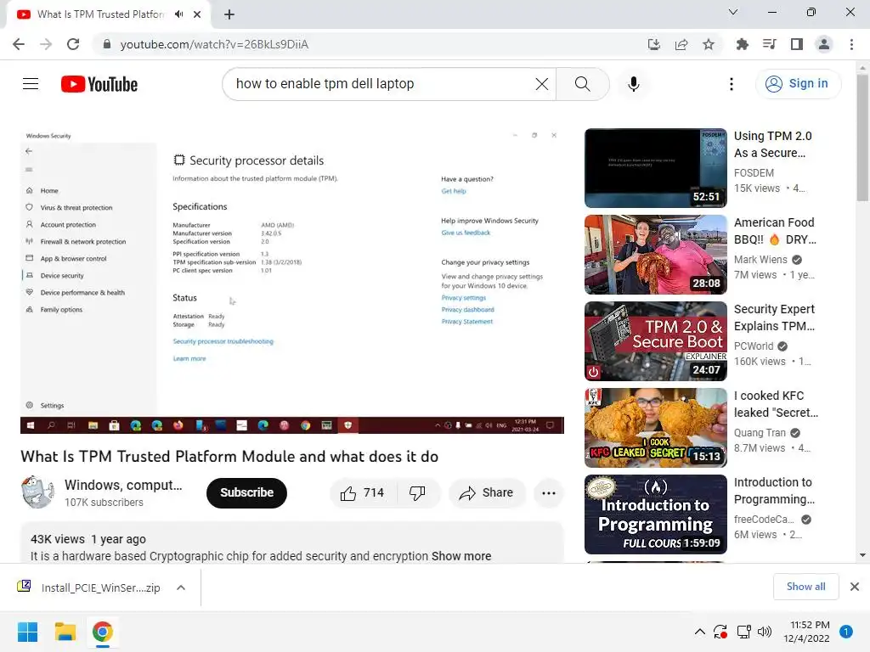Click the magnifier search button
The height and width of the screenshot is (652, 870).
(x=583, y=84)
